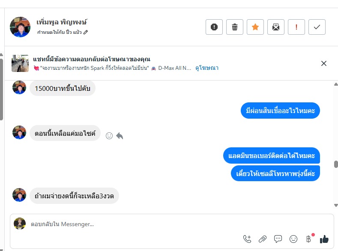Click the chat vertical scrollbar thumb
The height and width of the screenshot is (251, 338).
[336, 164]
